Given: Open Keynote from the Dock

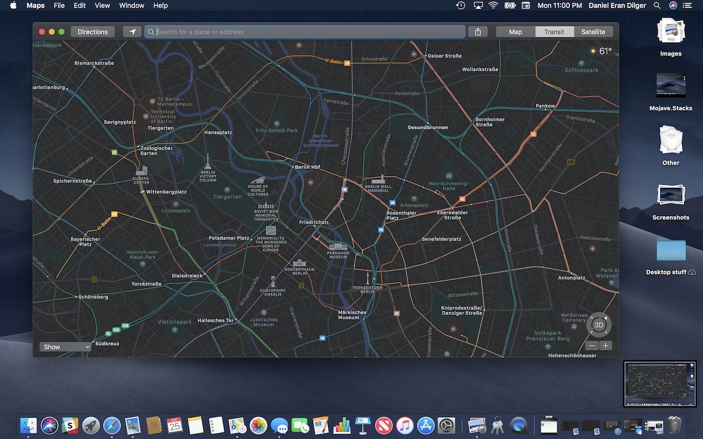Looking at the screenshot, I should pyautogui.click(x=363, y=425).
